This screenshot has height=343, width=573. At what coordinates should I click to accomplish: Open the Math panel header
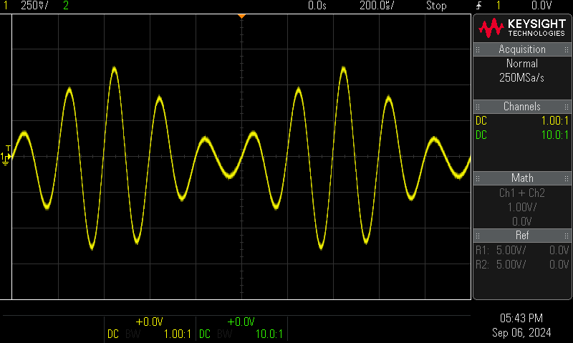(522, 178)
